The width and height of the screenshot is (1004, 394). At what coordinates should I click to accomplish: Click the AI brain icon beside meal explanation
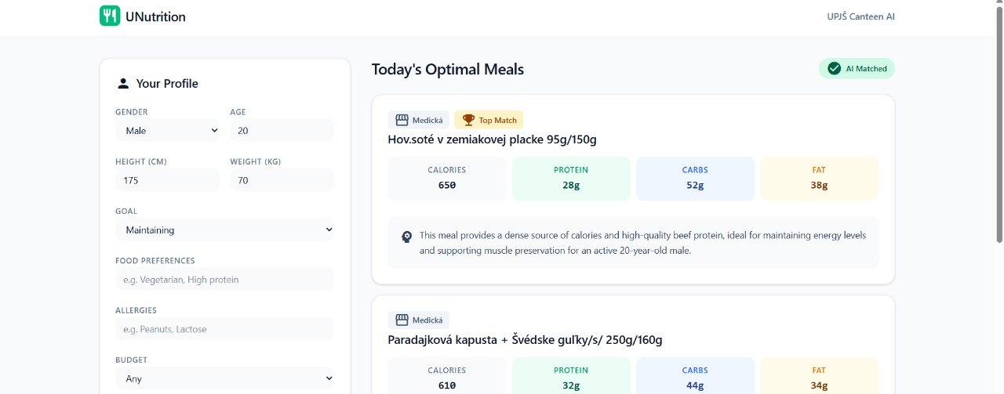pyautogui.click(x=406, y=237)
